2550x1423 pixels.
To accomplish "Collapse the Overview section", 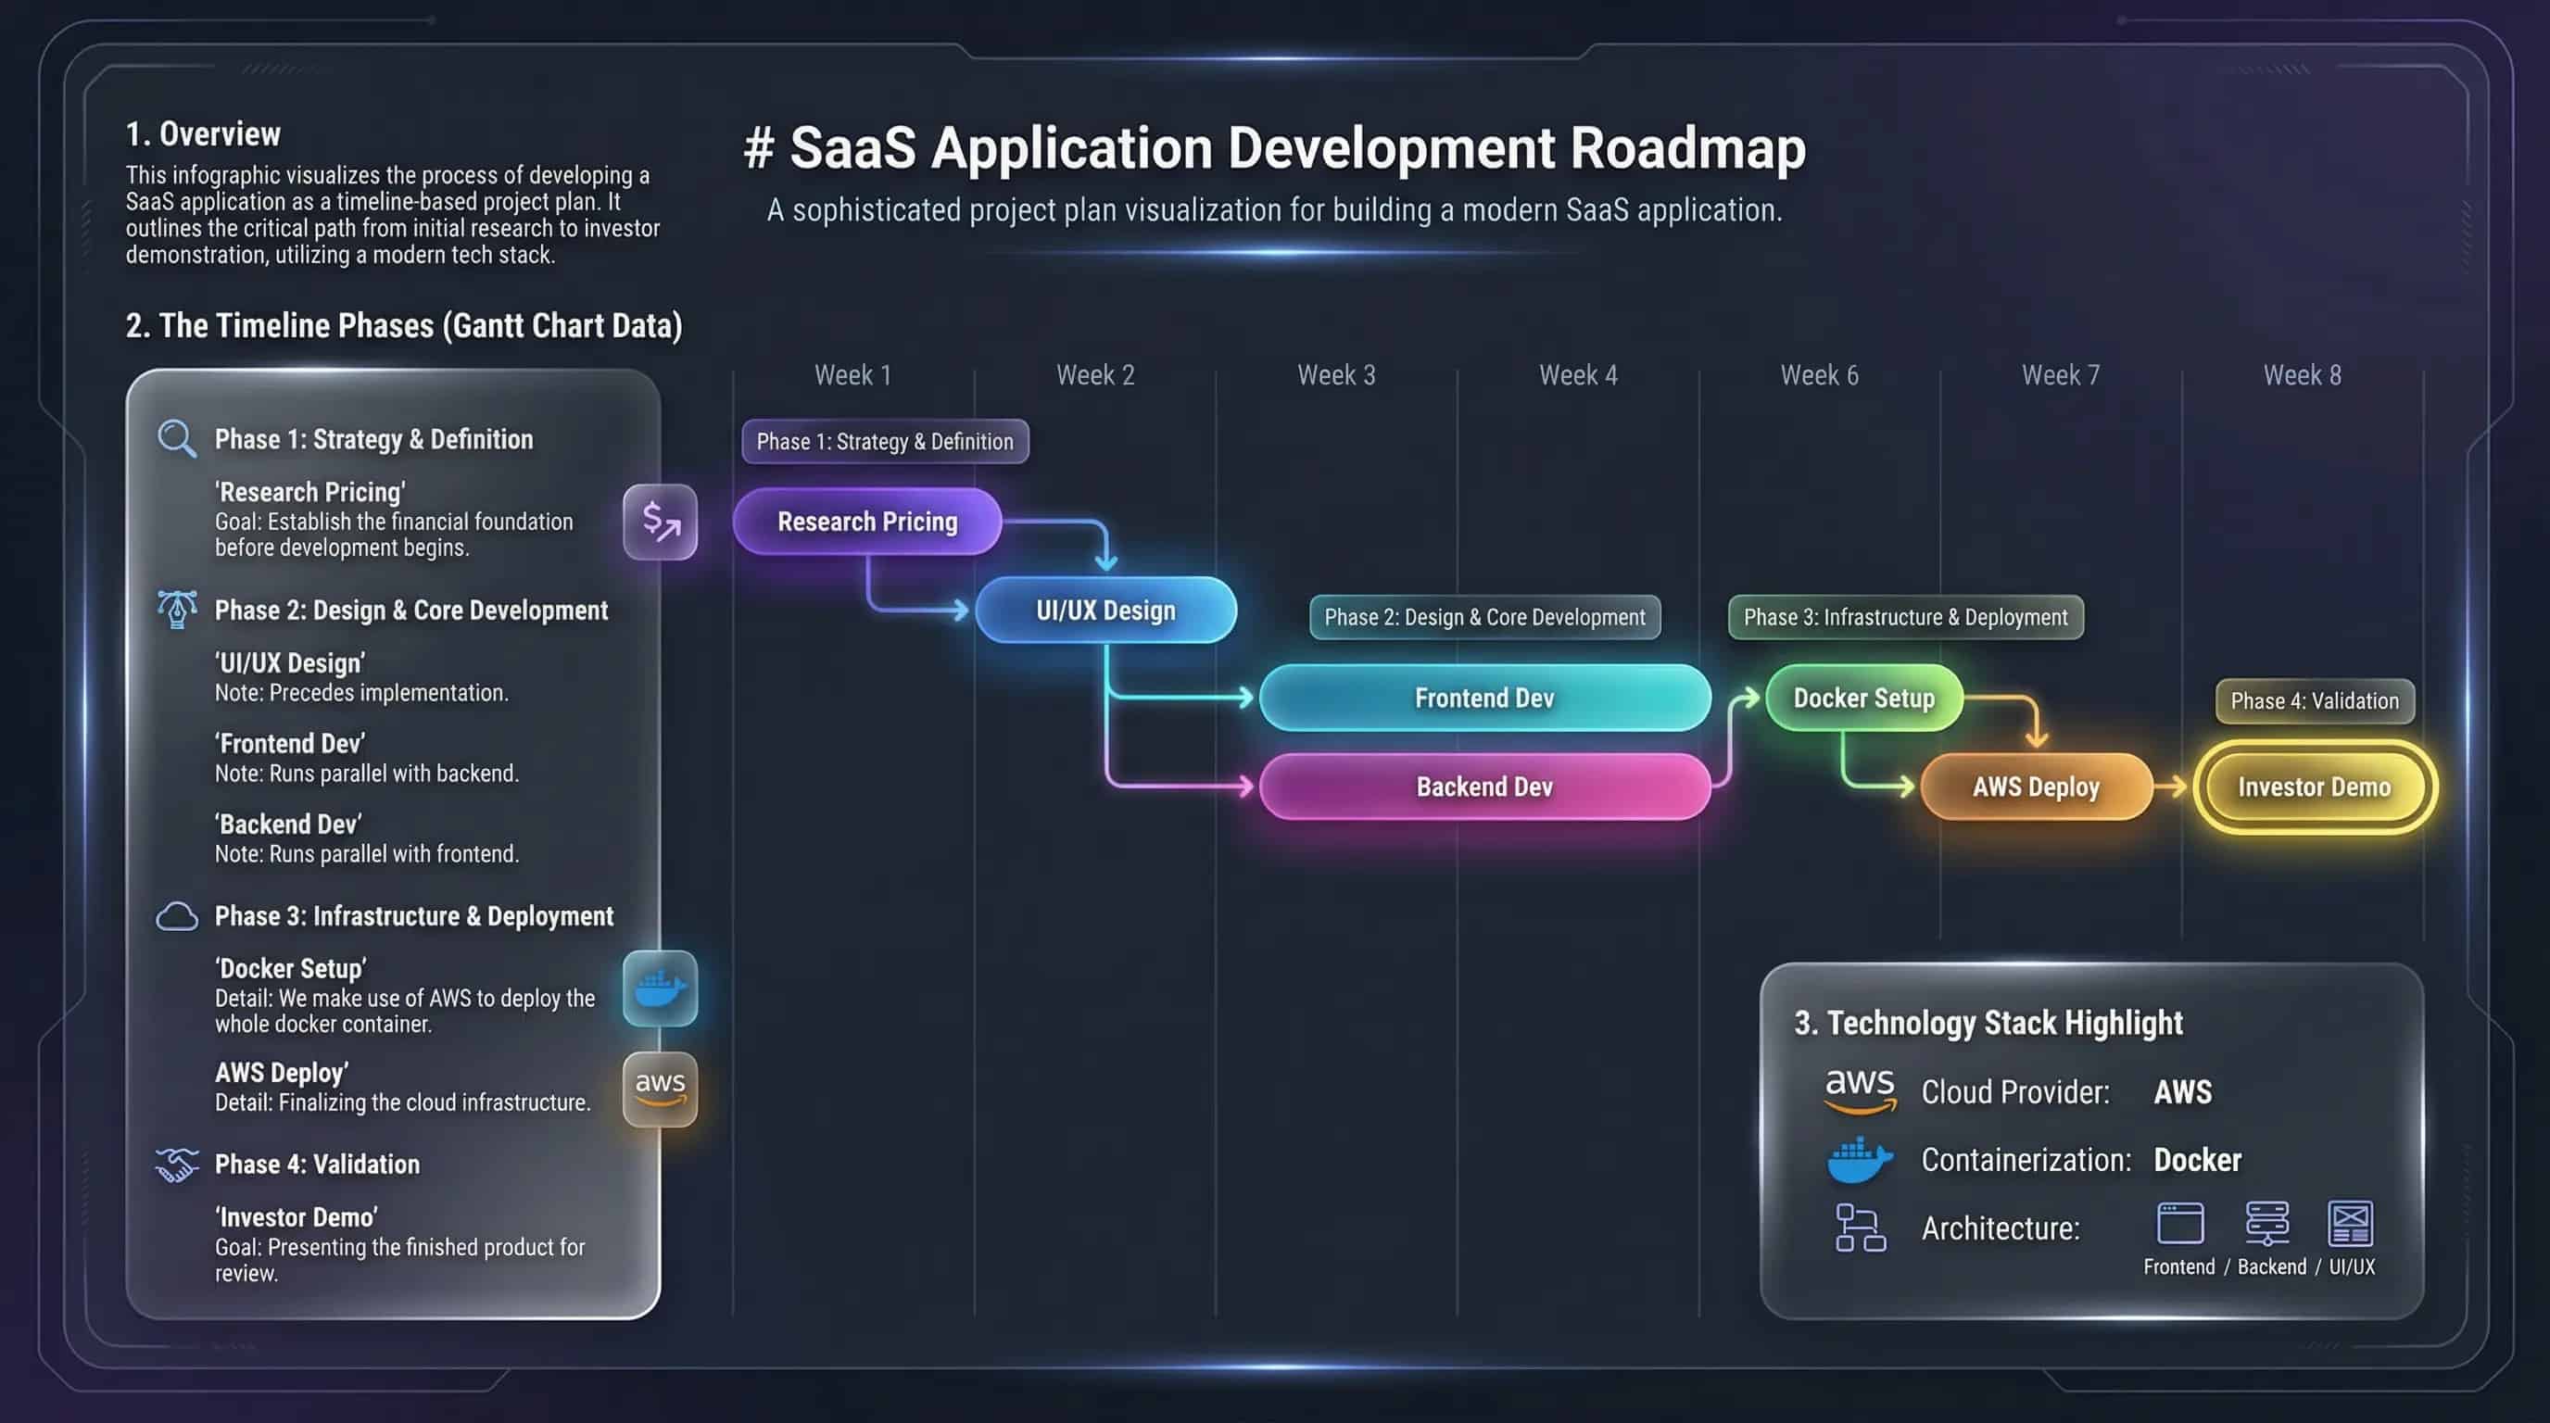I will pyautogui.click(x=203, y=133).
